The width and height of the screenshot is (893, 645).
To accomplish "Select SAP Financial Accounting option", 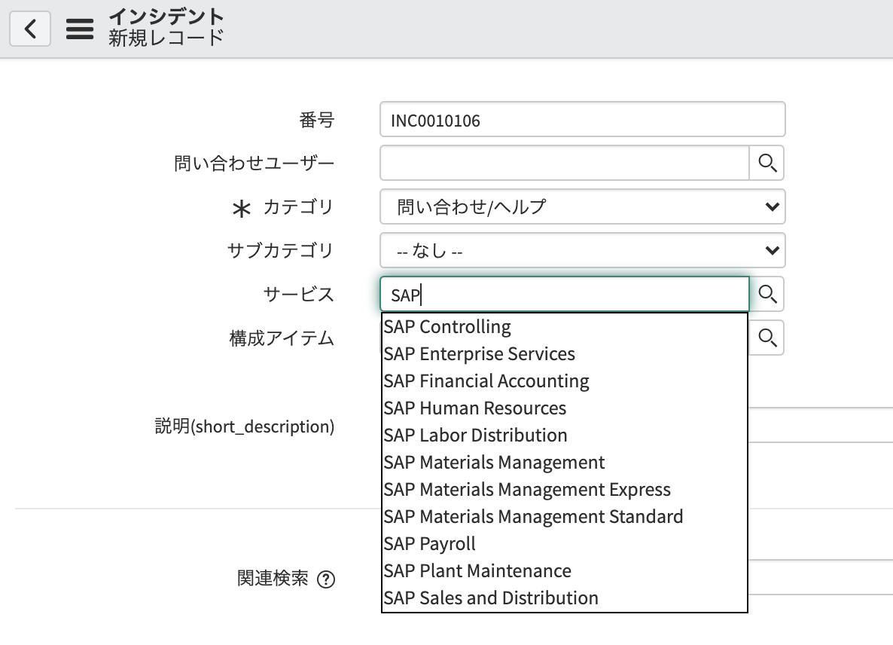I will (x=486, y=381).
